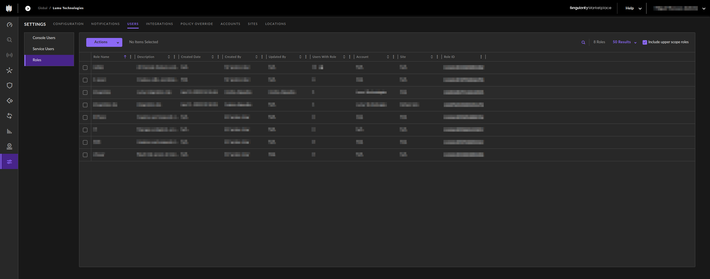Expand scope panel with arrow circle icon
Screen dimensions: 710x279
[x=28, y=8]
